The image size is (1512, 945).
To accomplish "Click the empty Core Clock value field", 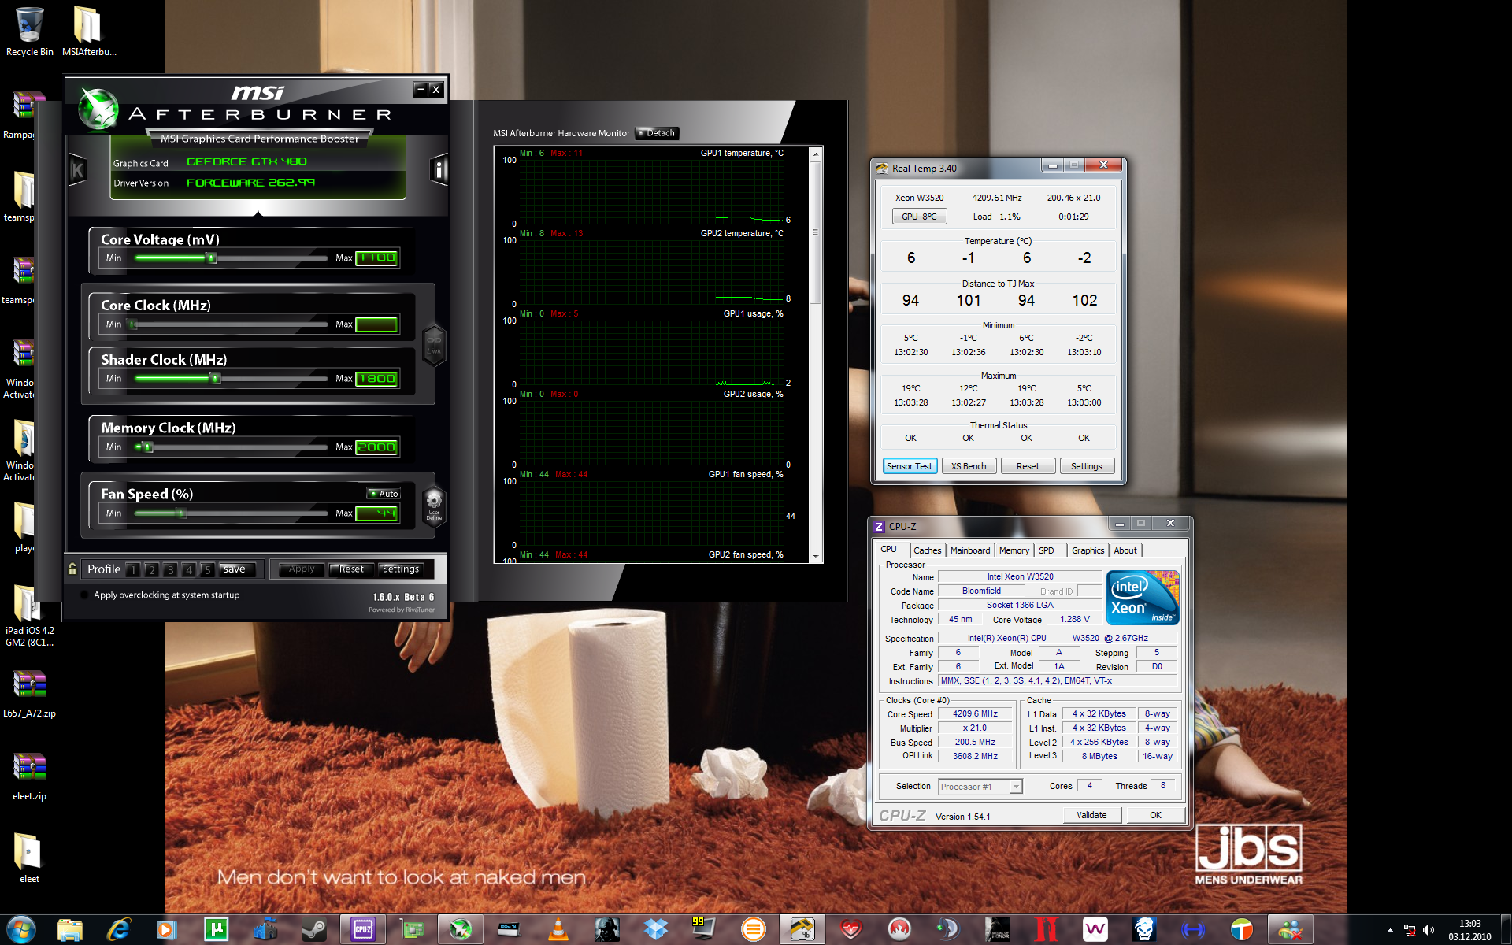I will pyautogui.click(x=376, y=324).
